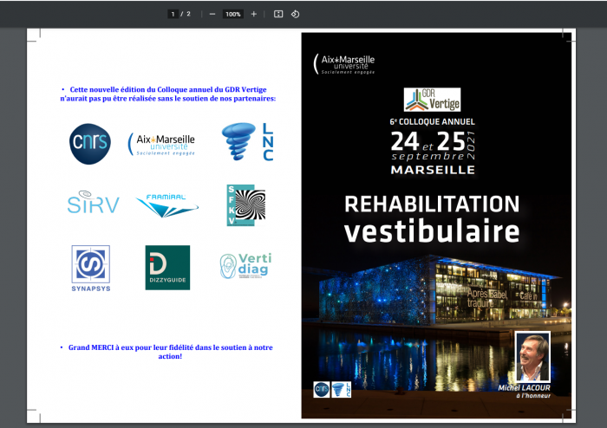Click the zoom in plus button
607x428 pixels.
pyautogui.click(x=253, y=15)
